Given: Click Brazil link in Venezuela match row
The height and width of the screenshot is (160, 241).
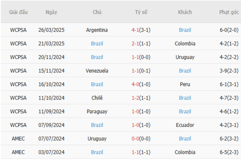Looking at the screenshot, I should (x=185, y=71).
